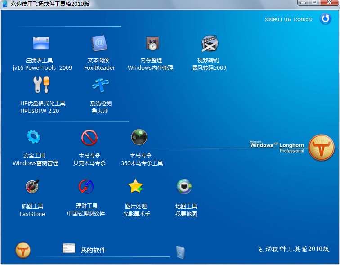The width and height of the screenshot is (340, 265).
Task: Click the blue book icon at bottom center
Action: (180, 252)
